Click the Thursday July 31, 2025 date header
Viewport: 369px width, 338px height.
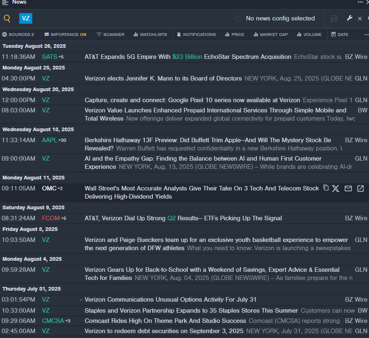tap(31, 289)
